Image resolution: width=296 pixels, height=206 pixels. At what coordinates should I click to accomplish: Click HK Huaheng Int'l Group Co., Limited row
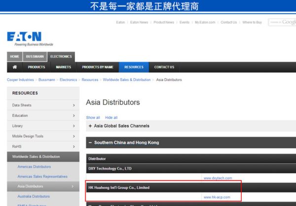tap(191, 188)
